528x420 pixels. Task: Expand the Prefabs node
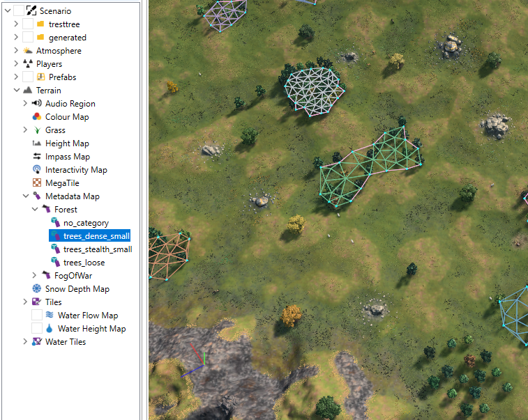tap(16, 77)
